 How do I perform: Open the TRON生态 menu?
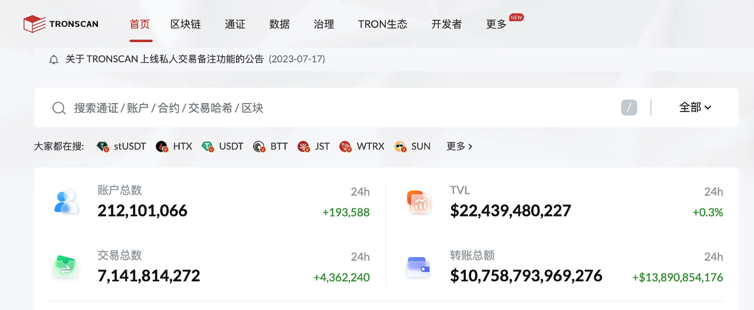[x=383, y=24]
